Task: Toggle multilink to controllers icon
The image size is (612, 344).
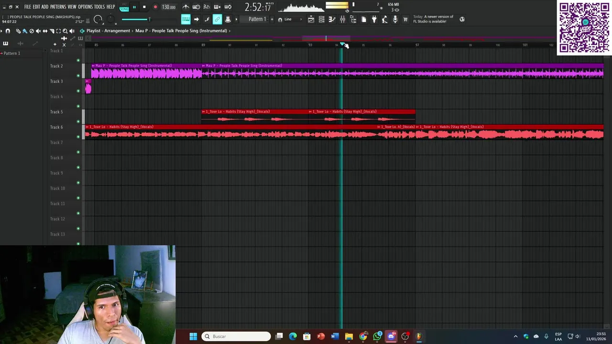Action: tap(228, 19)
